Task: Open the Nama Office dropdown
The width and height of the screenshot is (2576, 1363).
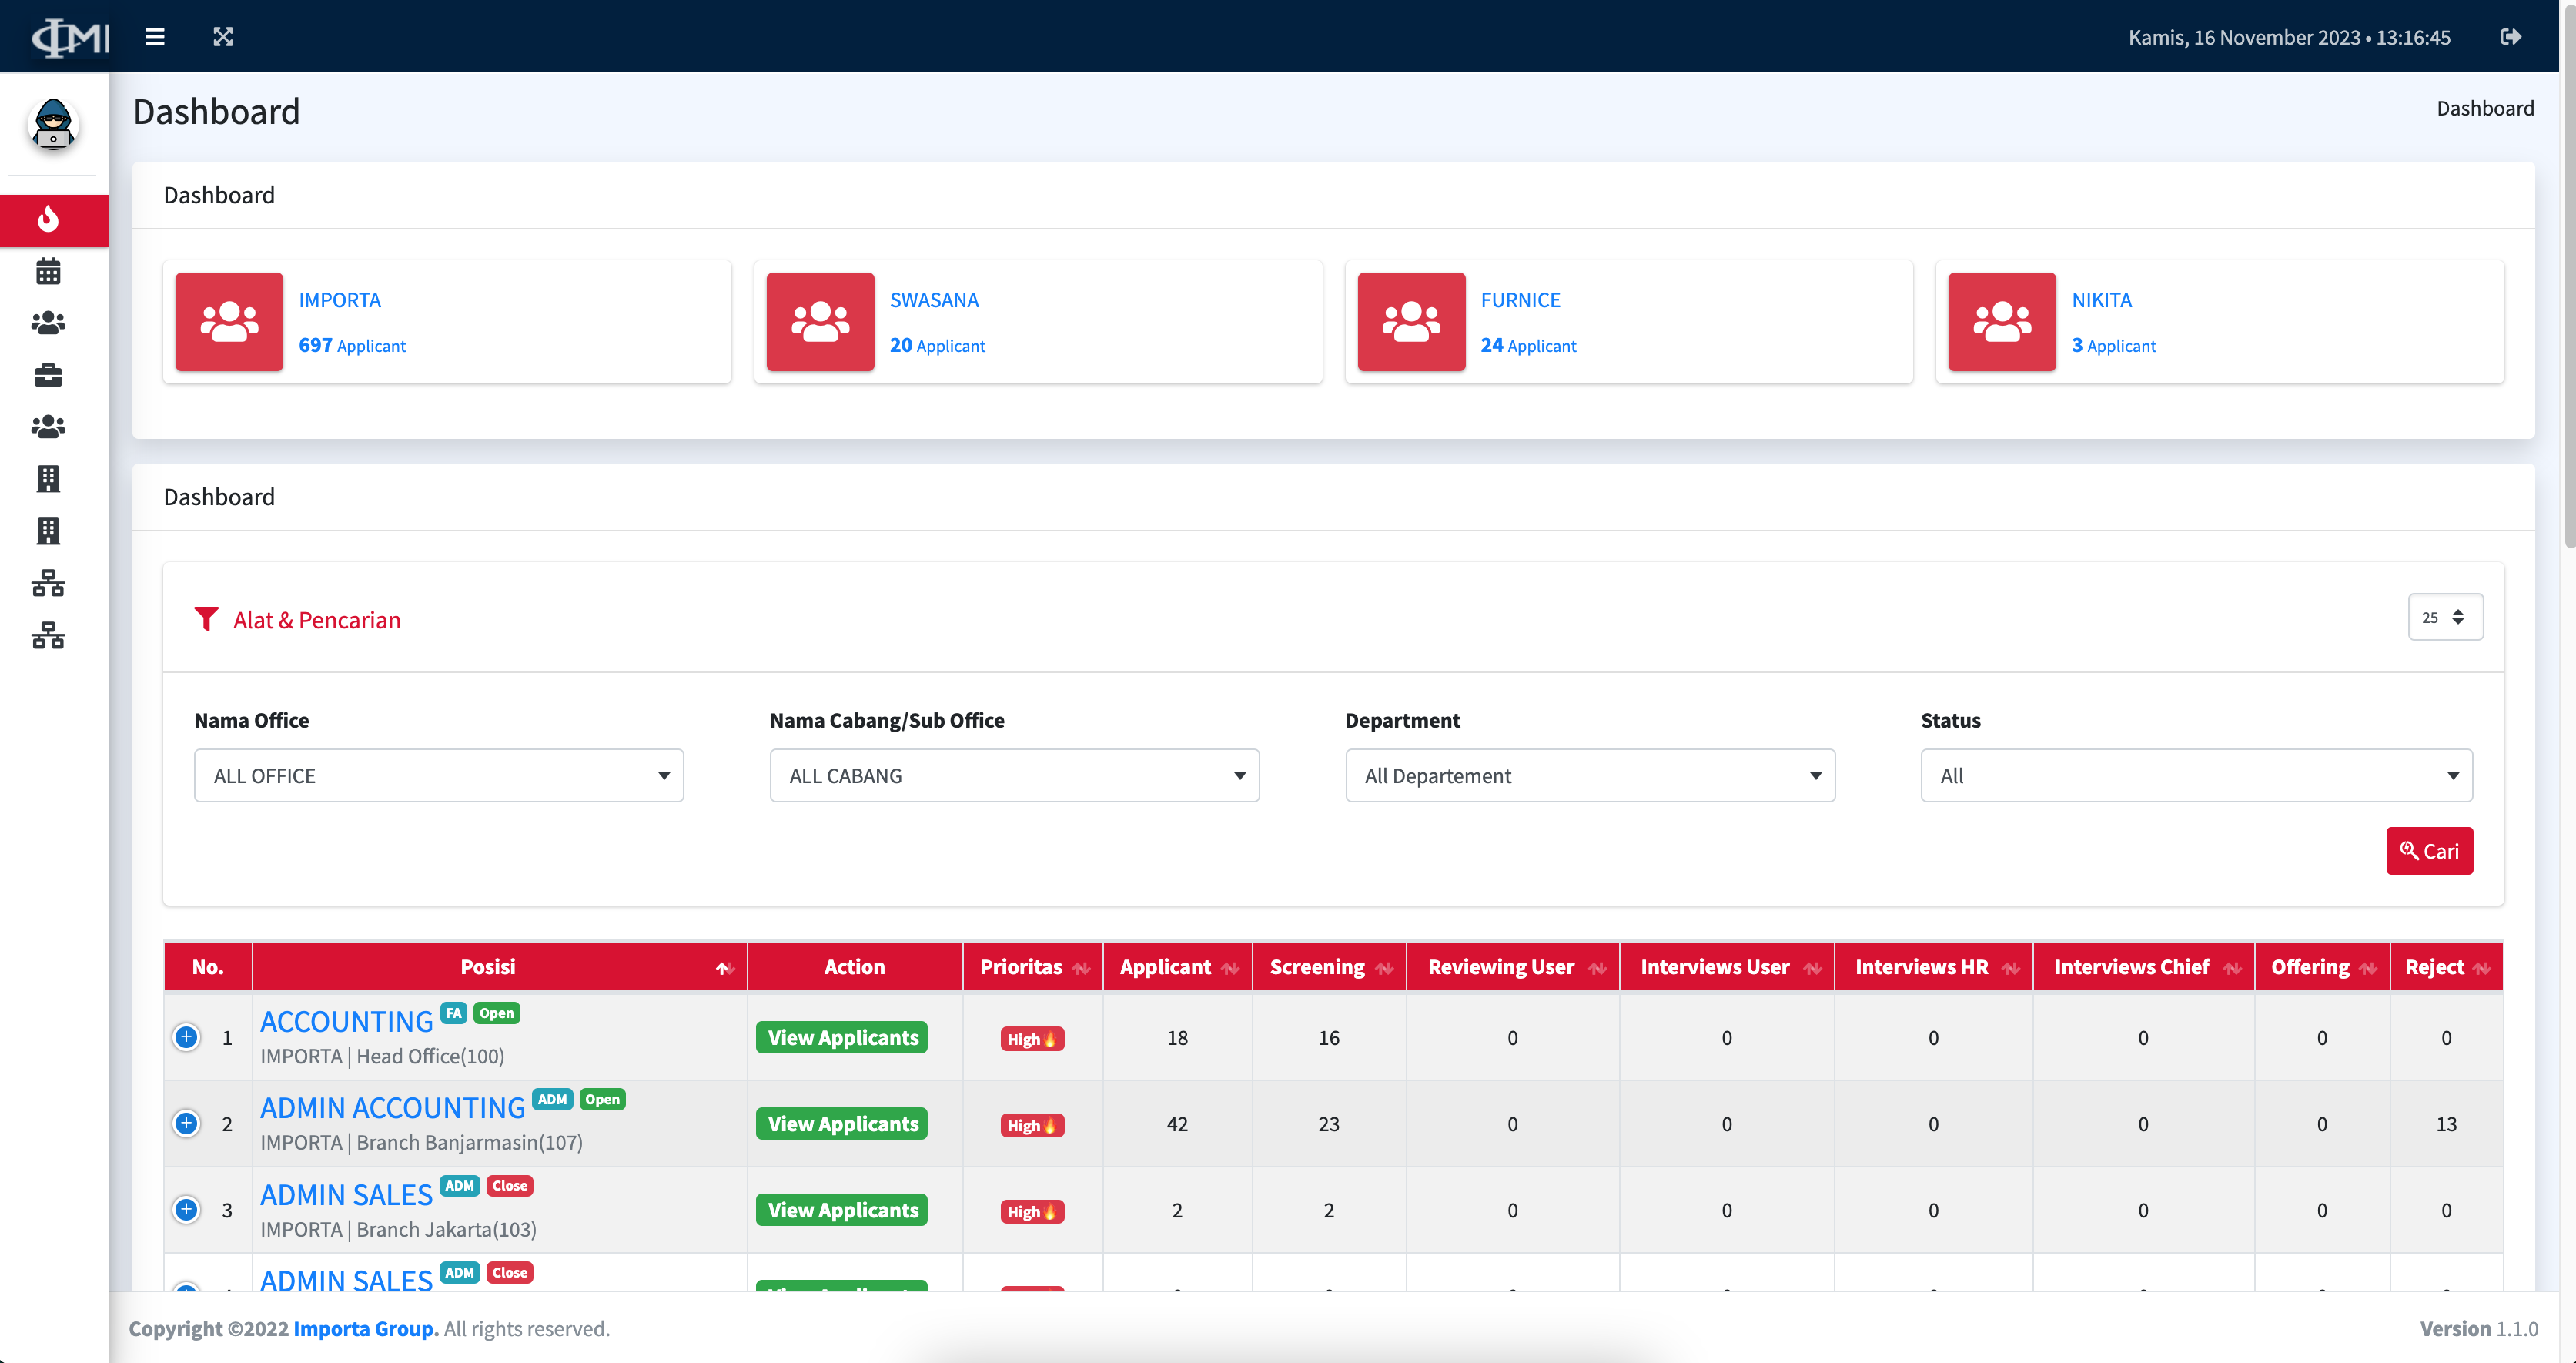Action: 438,775
